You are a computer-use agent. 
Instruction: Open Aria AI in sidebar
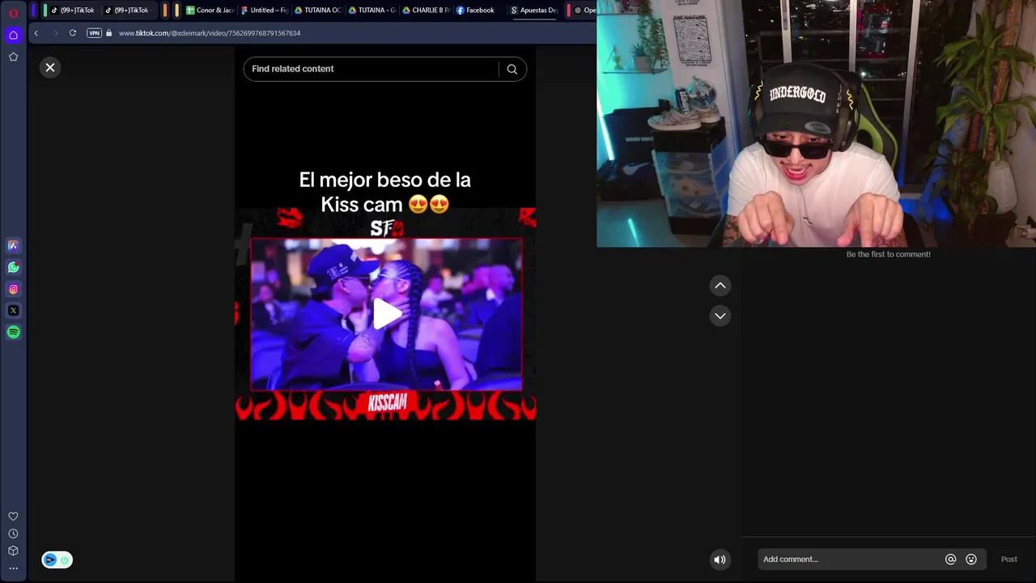13,245
